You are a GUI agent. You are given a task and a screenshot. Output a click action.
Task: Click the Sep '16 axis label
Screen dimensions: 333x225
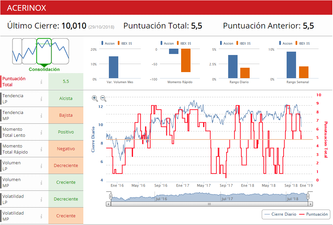click(x=161, y=185)
